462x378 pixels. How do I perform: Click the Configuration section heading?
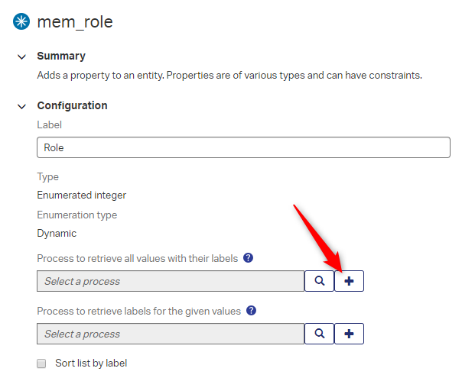[x=72, y=106]
